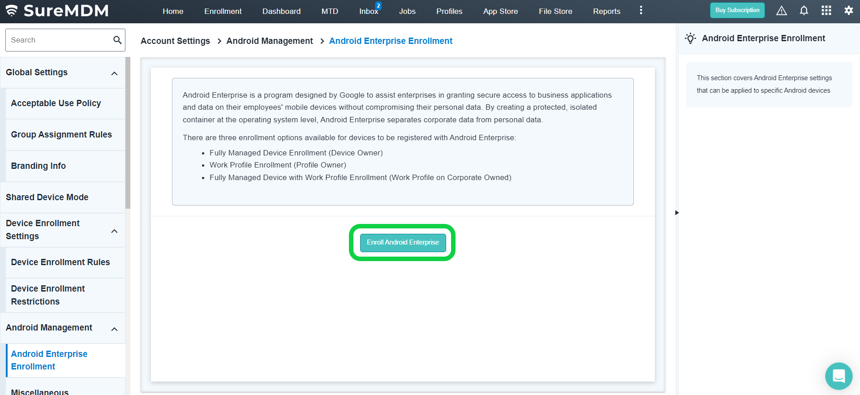
Task: Click 'Work Profile Enrollment (Profile Owner)' text
Action: [x=278, y=165]
